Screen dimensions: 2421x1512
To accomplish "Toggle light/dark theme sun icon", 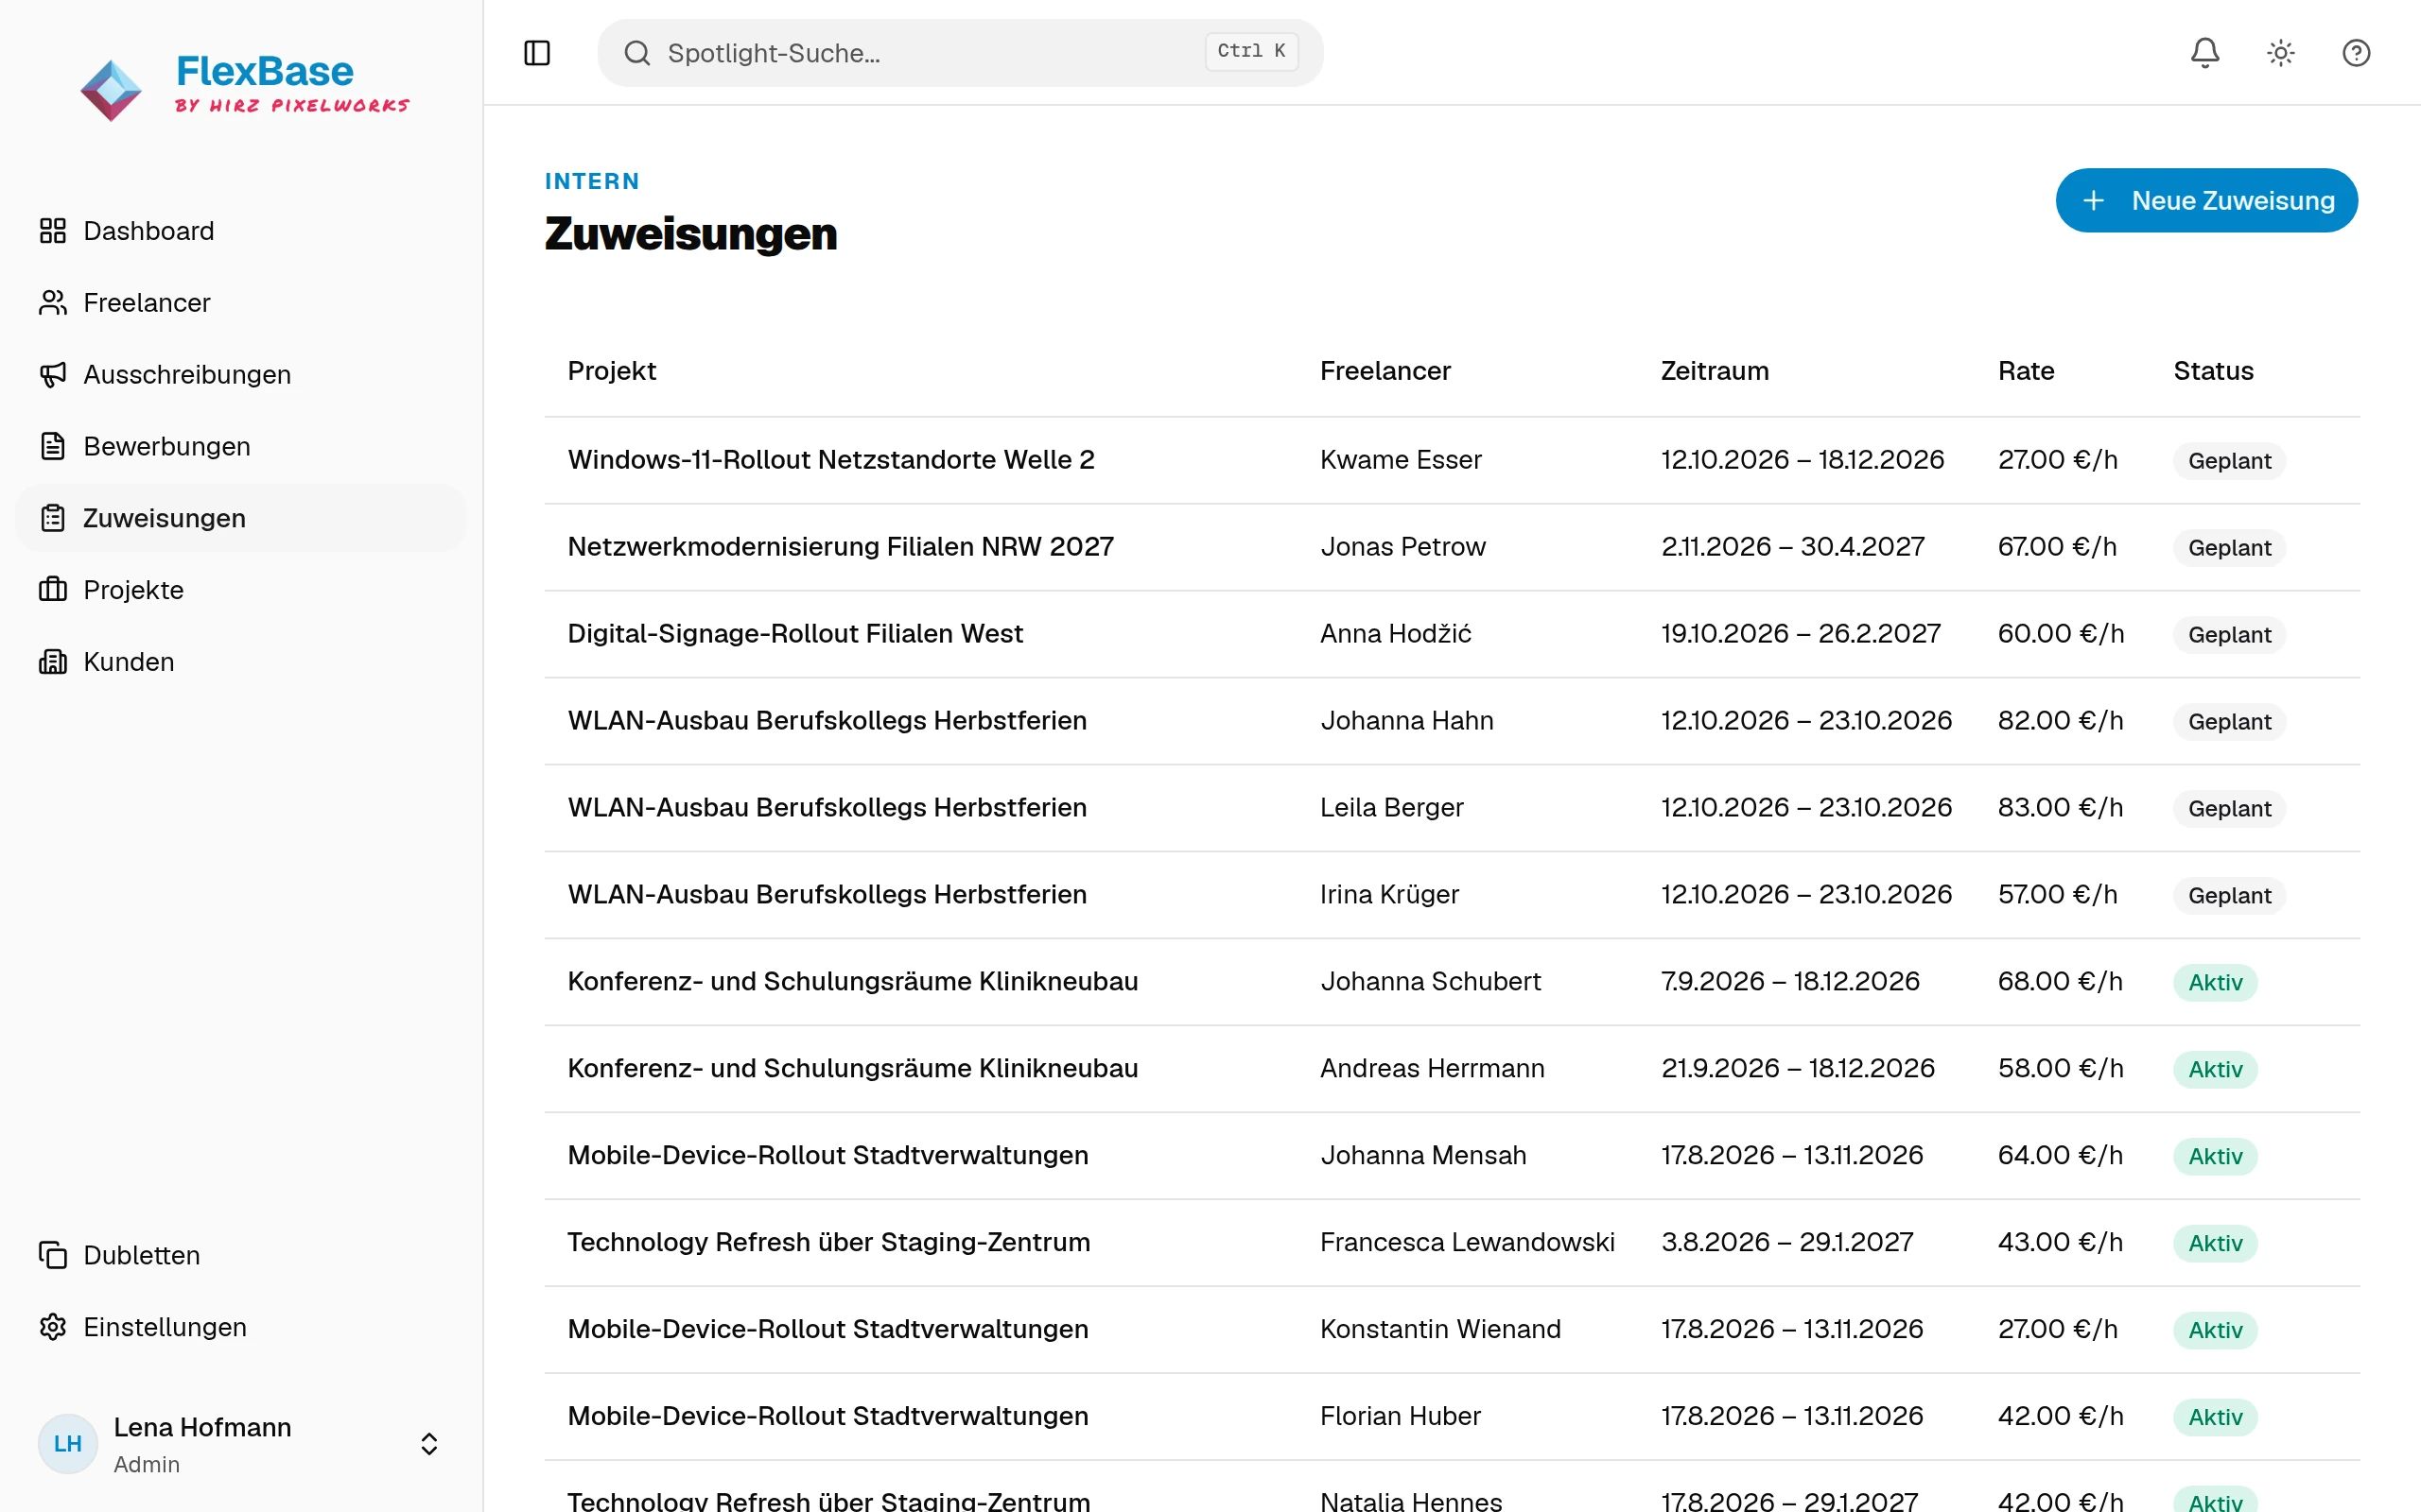I will click(x=2280, y=53).
